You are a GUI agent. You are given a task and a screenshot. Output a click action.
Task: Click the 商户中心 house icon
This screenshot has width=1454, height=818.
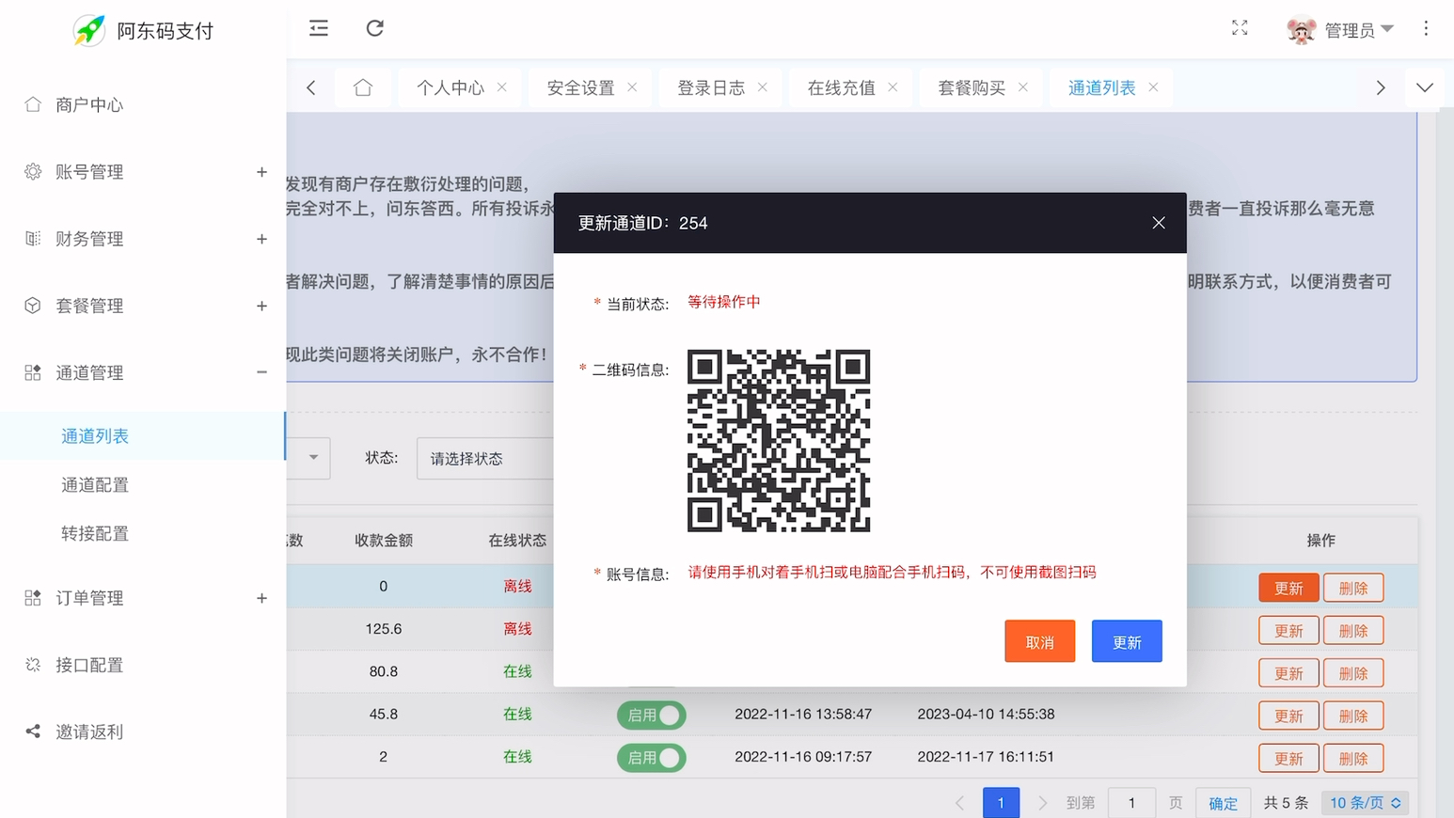pos(33,104)
